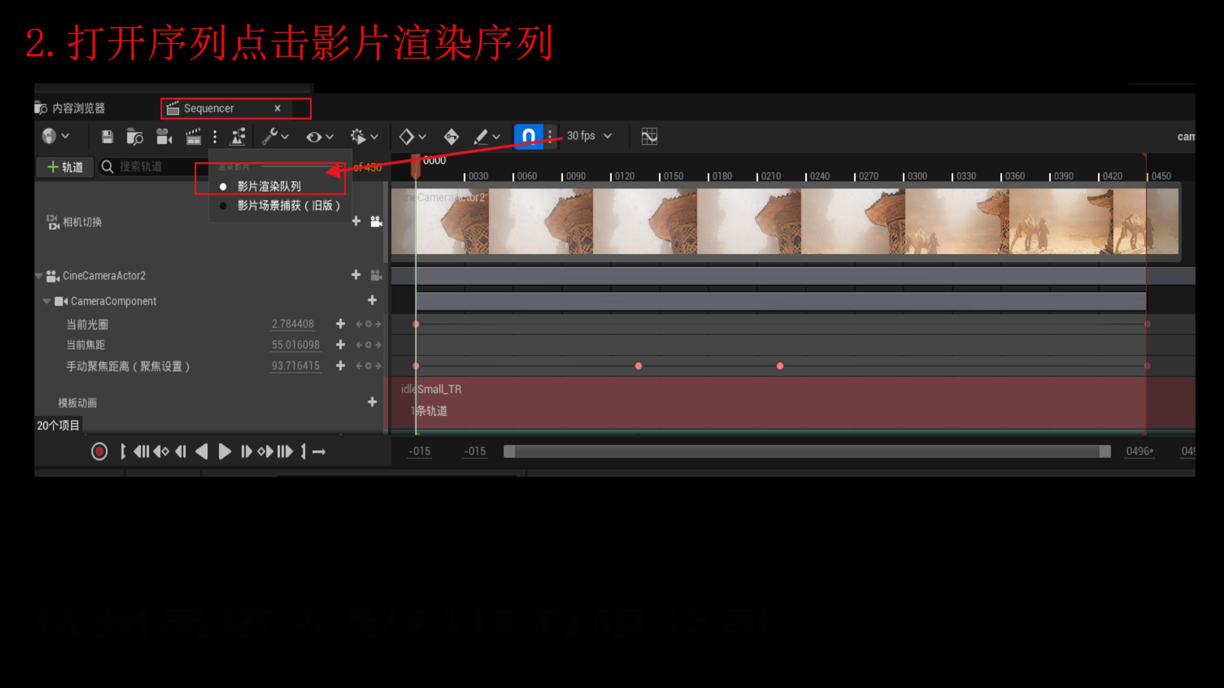The height and width of the screenshot is (688, 1224).
Task: Click the render movie clapperboard icon
Action: tap(193, 137)
